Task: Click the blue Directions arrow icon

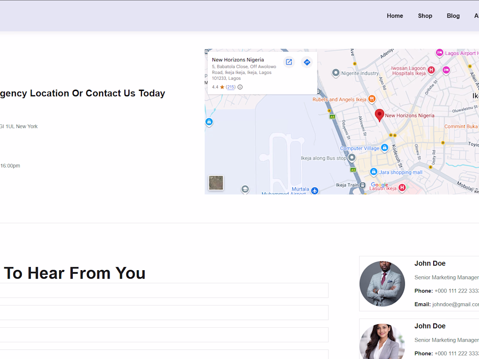Action: click(x=307, y=62)
